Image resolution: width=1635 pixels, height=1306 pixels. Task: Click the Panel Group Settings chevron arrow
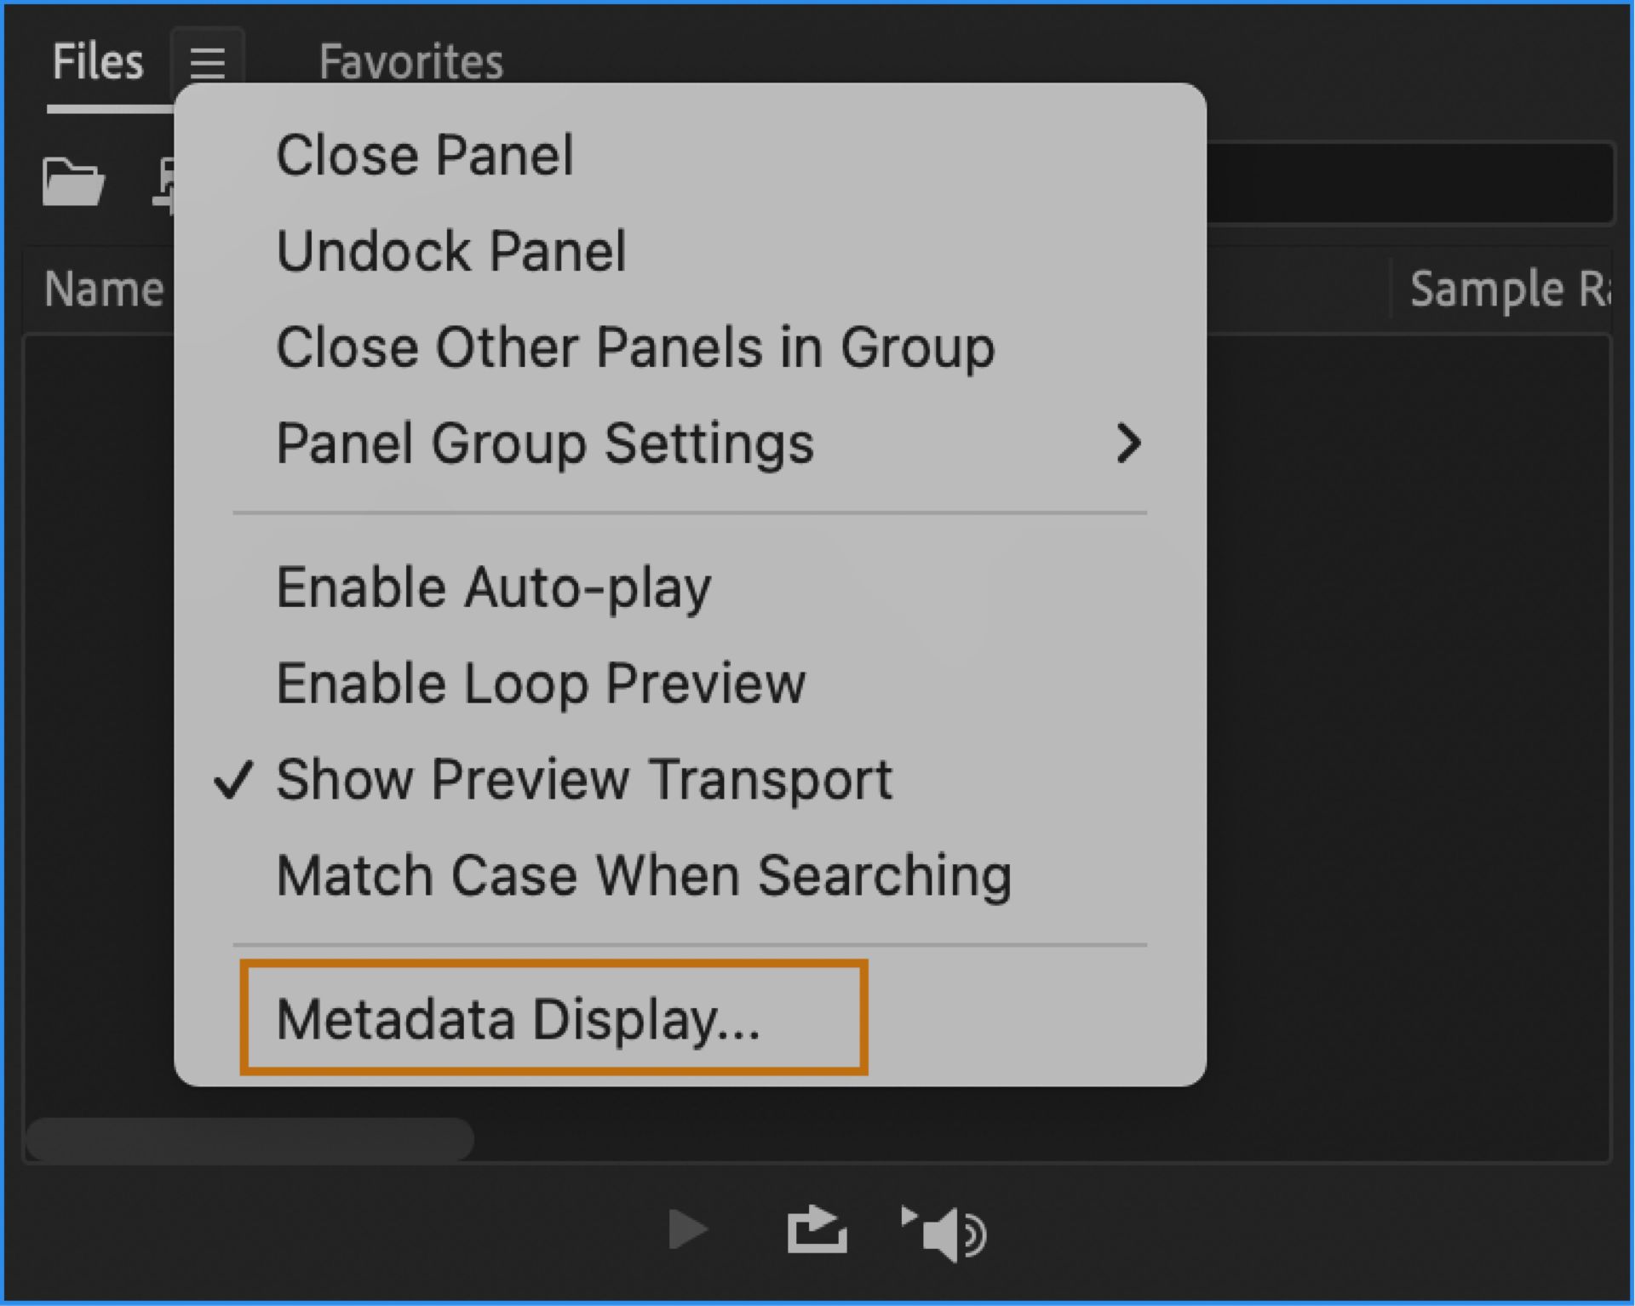[1128, 444]
